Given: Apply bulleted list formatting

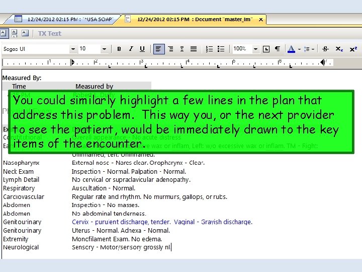Looking at the screenshot, I should [221, 49].
